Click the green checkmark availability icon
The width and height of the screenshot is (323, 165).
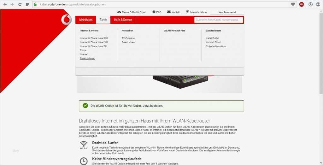coord(85,106)
